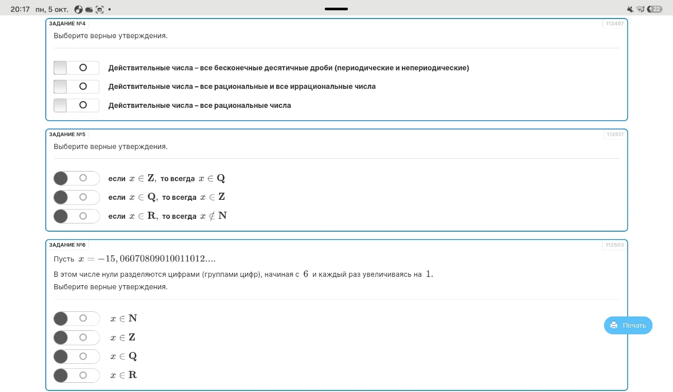673x392 pixels.
Task: Toggle statement about all infinite decimal fractions
Action: (76, 68)
